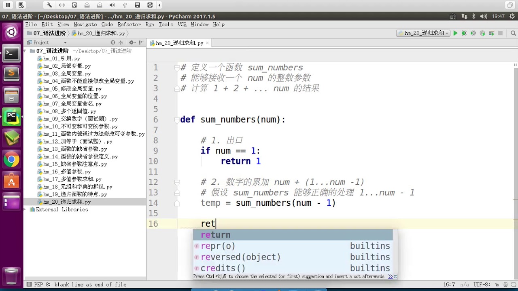This screenshot has width=518, height=291.
Task: Click the Profile run icon
Action: click(x=482, y=33)
